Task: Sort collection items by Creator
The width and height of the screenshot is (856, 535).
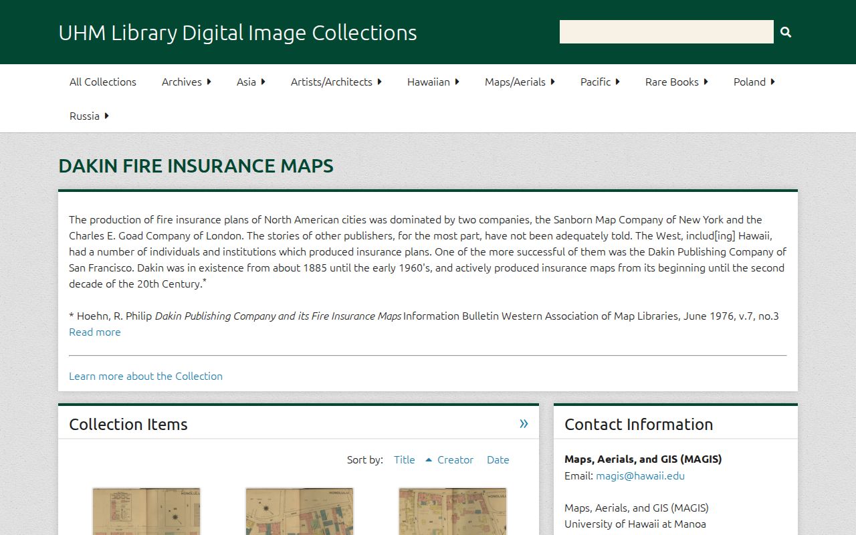Action: click(455, 459)
